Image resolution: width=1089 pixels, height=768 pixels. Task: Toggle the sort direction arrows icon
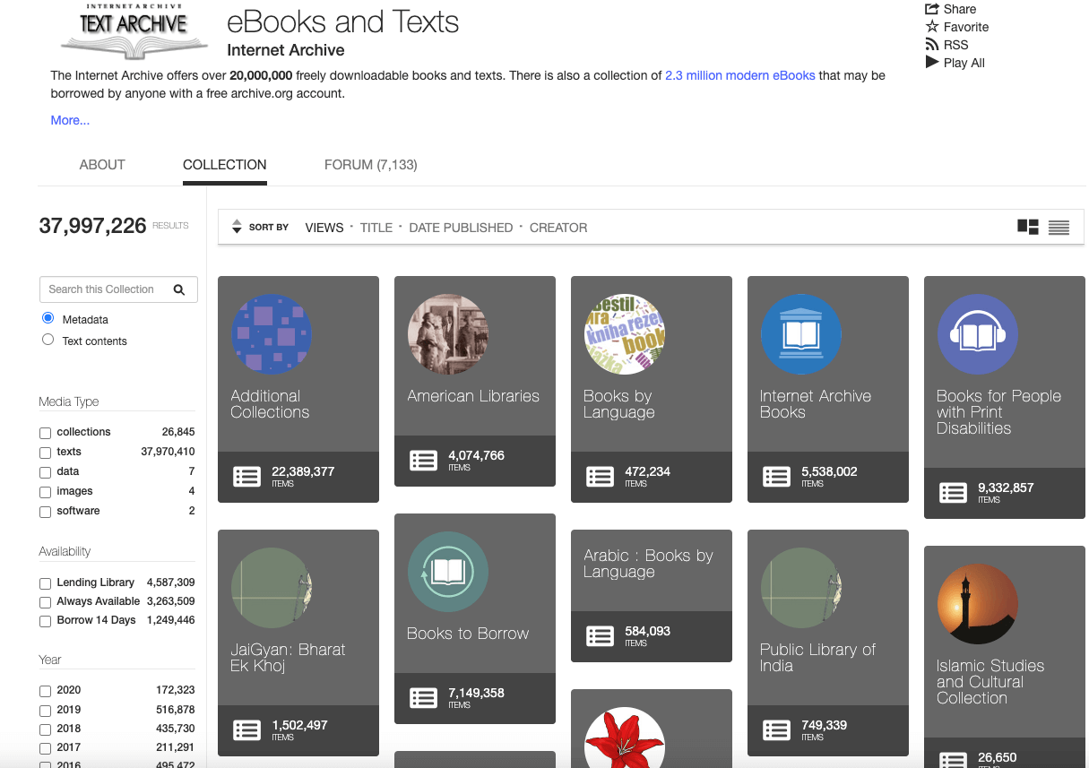pyautogui.click(x=237, y=227)
